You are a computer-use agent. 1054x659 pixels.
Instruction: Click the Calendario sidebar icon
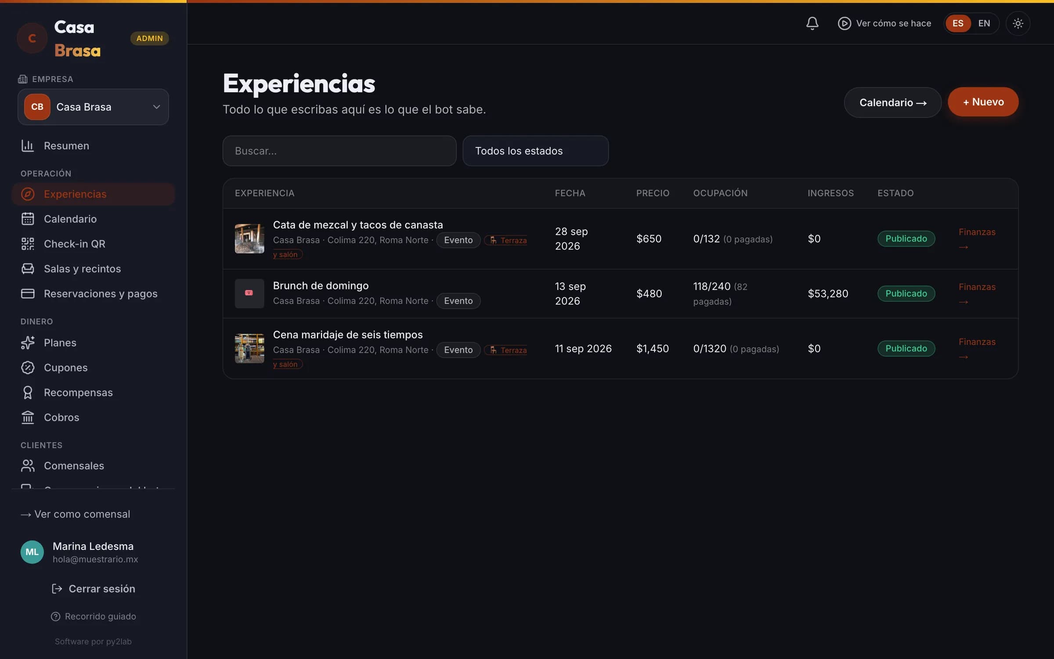(28, 219)
